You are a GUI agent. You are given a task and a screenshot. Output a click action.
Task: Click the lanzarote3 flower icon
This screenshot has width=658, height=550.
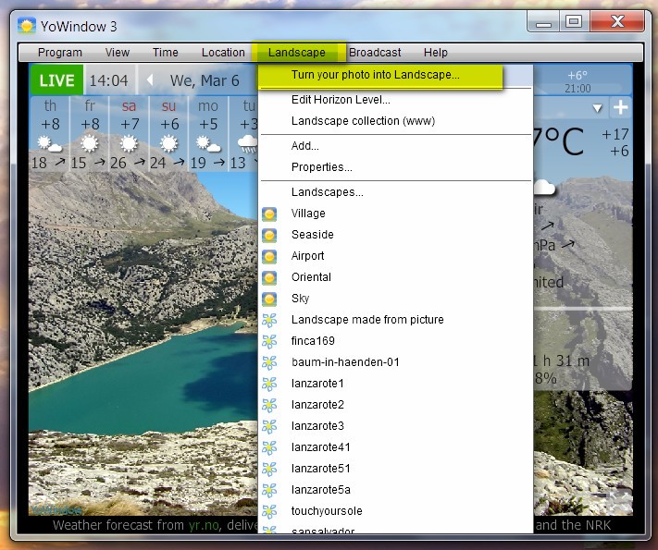[x=269, y=426]
